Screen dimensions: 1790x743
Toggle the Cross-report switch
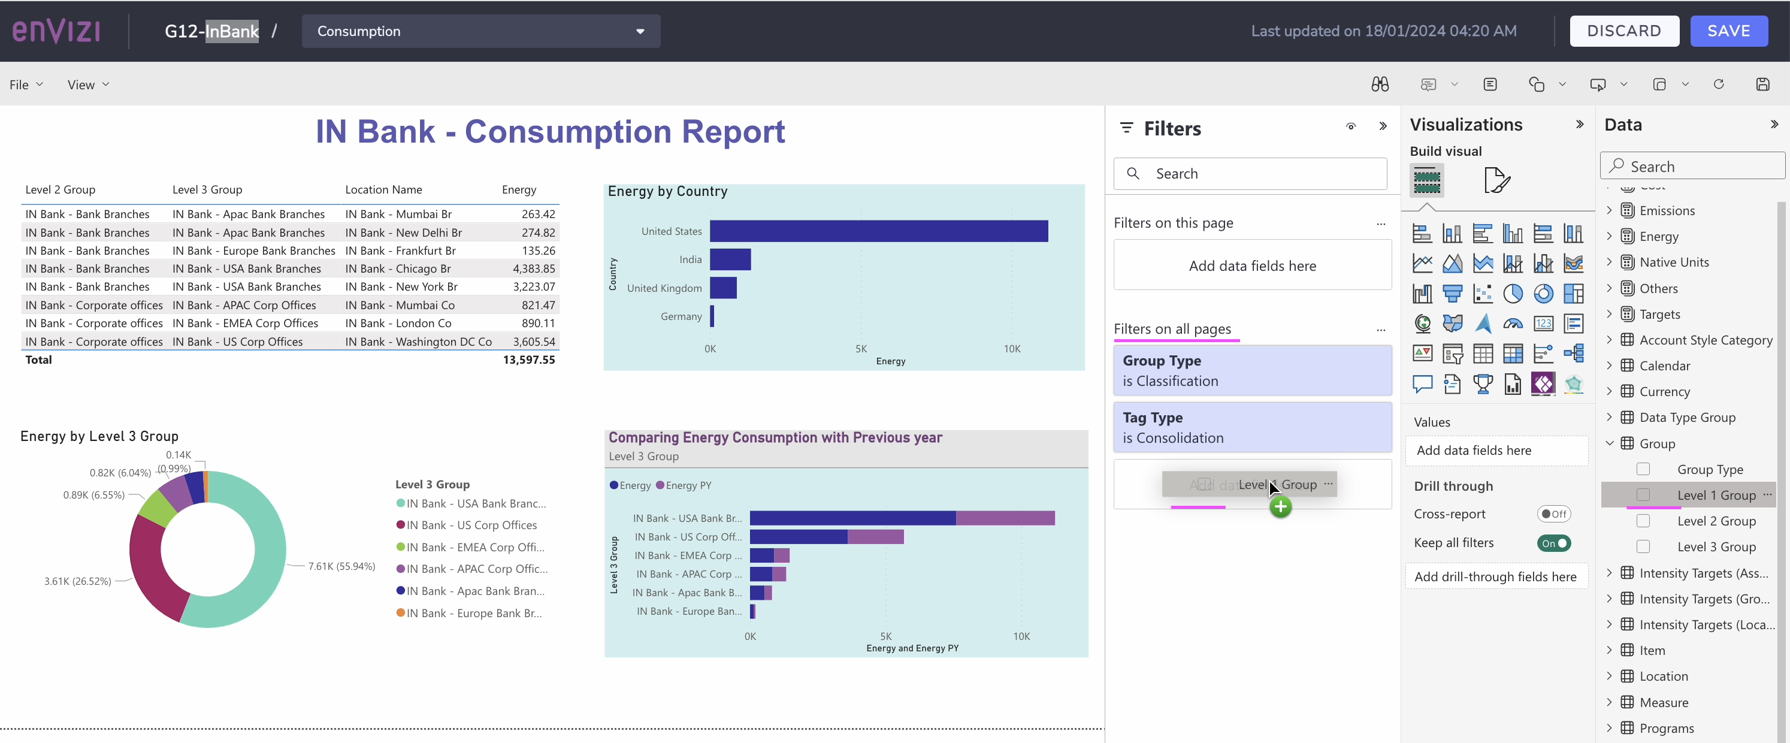[1554, 514]
